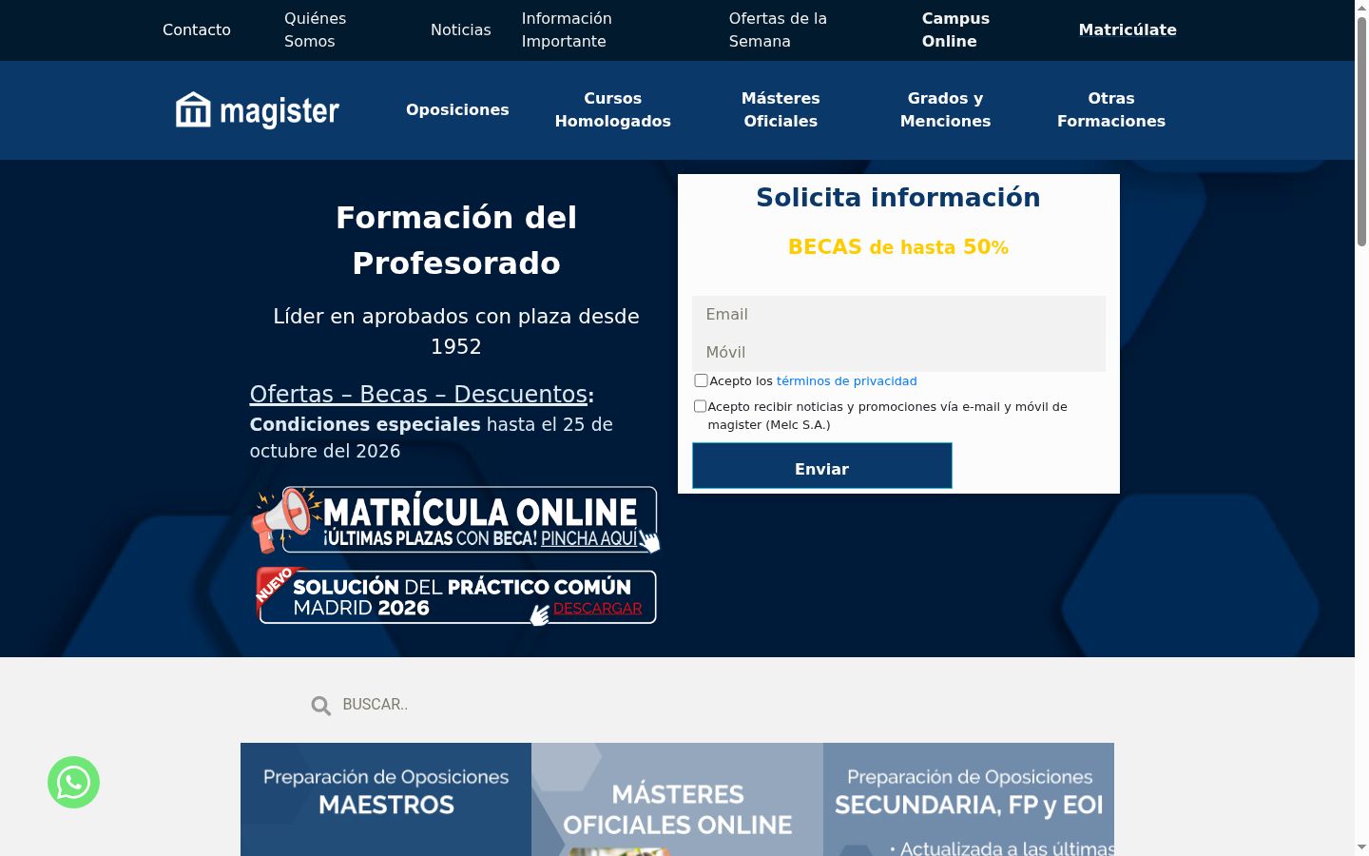The image size is (1369, 856).
Task: Click the Magister logo in the header
Action: [x=257, y=110]
